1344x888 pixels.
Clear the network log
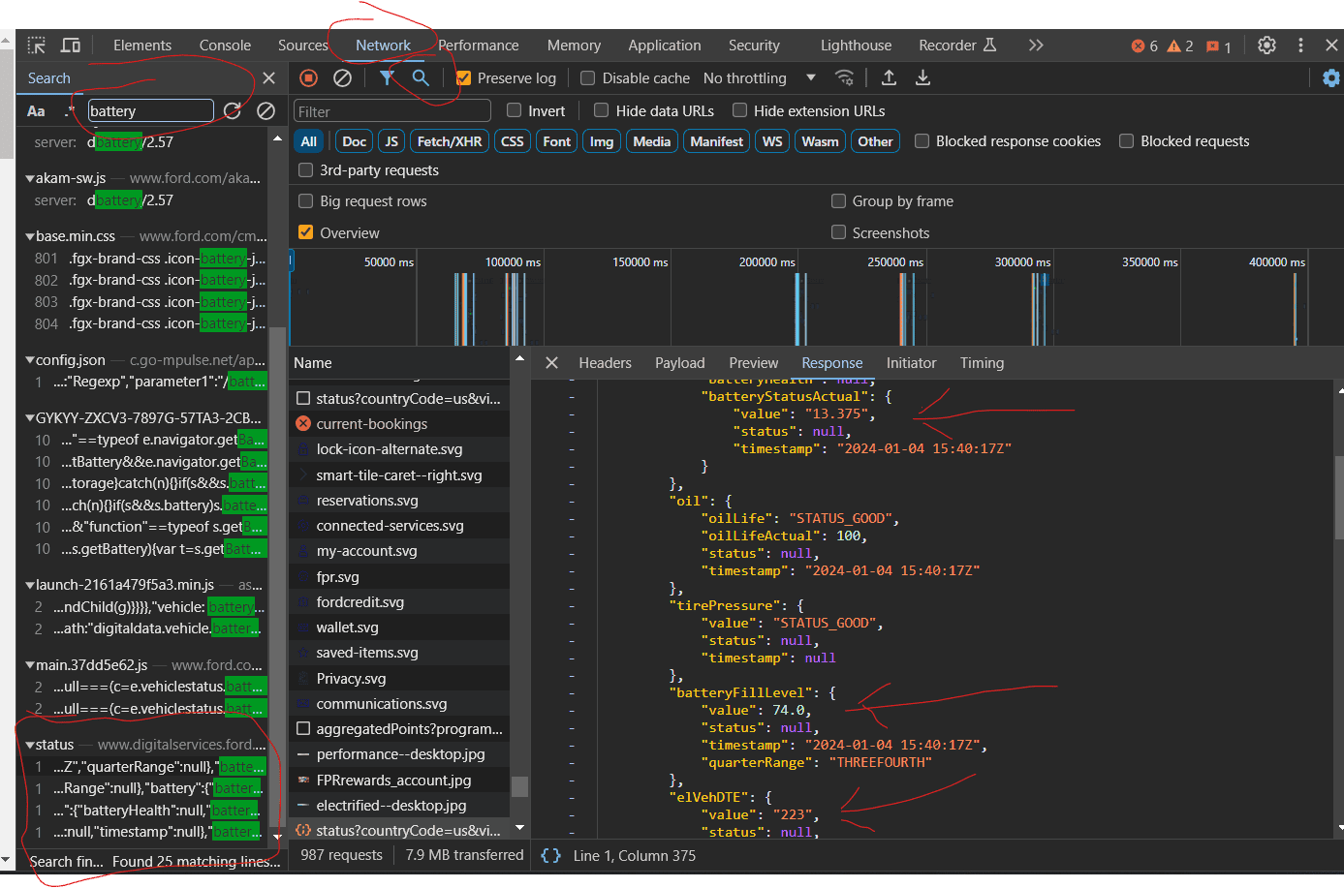point(342,78)
